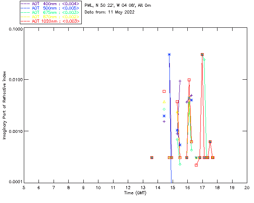This screenshot has width=254, height=203.
Task: Click the x-axis tick label 14
Action: (158, 188)
